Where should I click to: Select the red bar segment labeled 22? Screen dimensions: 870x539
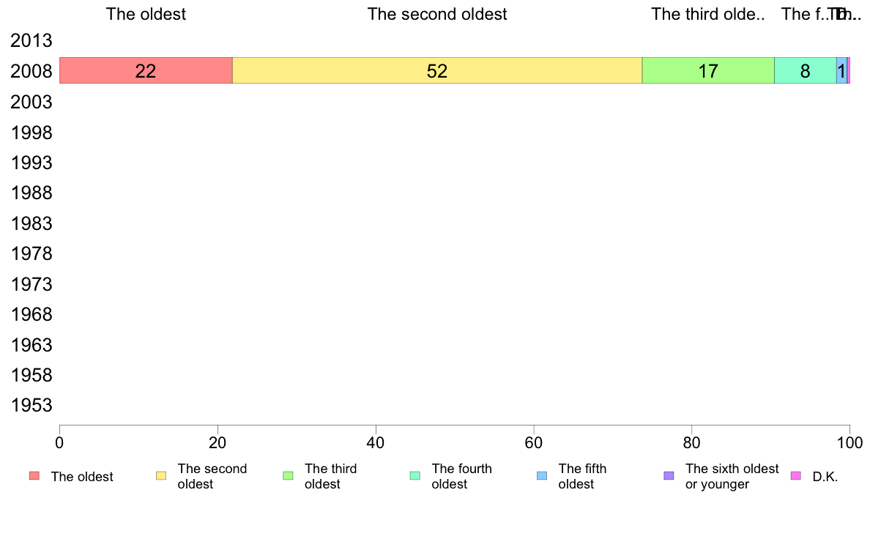[146, 70]
